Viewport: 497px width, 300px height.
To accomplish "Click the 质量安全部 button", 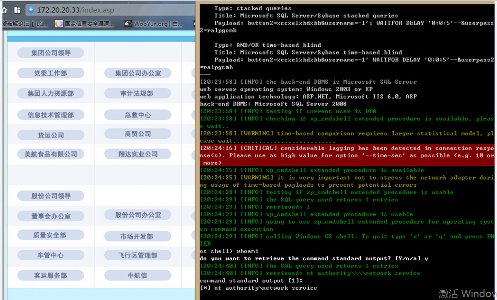I will (x=51, y=235).
